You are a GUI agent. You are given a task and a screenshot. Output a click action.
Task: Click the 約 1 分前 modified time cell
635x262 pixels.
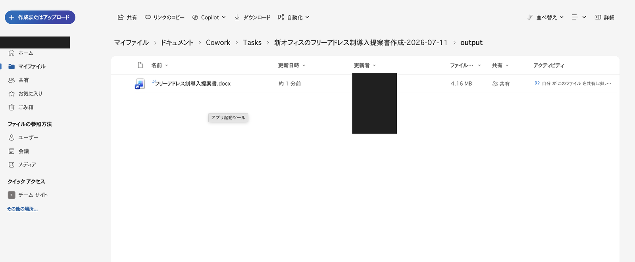290,84
